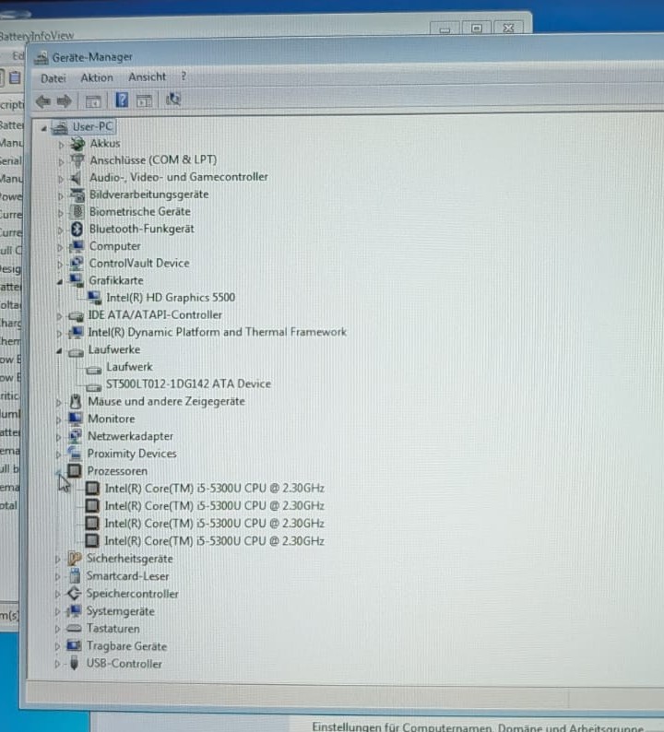Select the Tastaturen label
Screen dimensions: 664x732
coord(113,629)
